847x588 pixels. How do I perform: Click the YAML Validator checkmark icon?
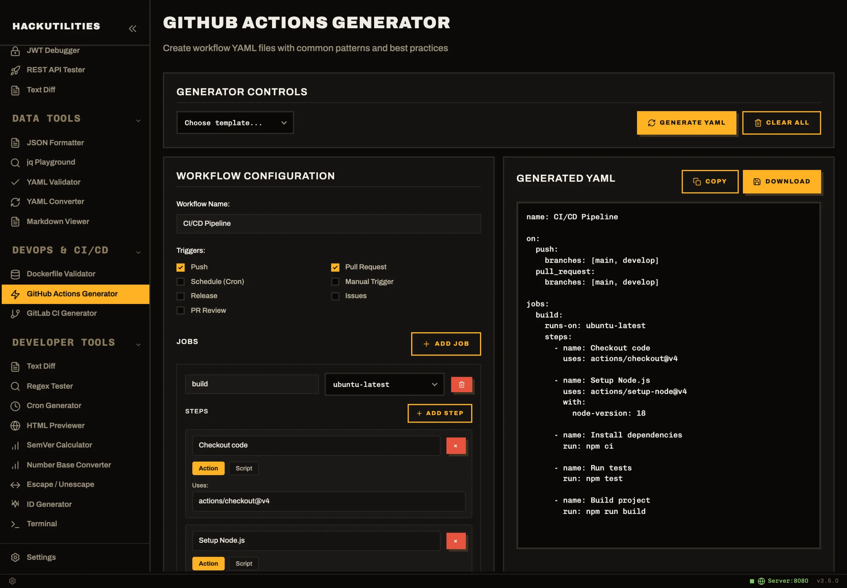[x=15, y=182]
